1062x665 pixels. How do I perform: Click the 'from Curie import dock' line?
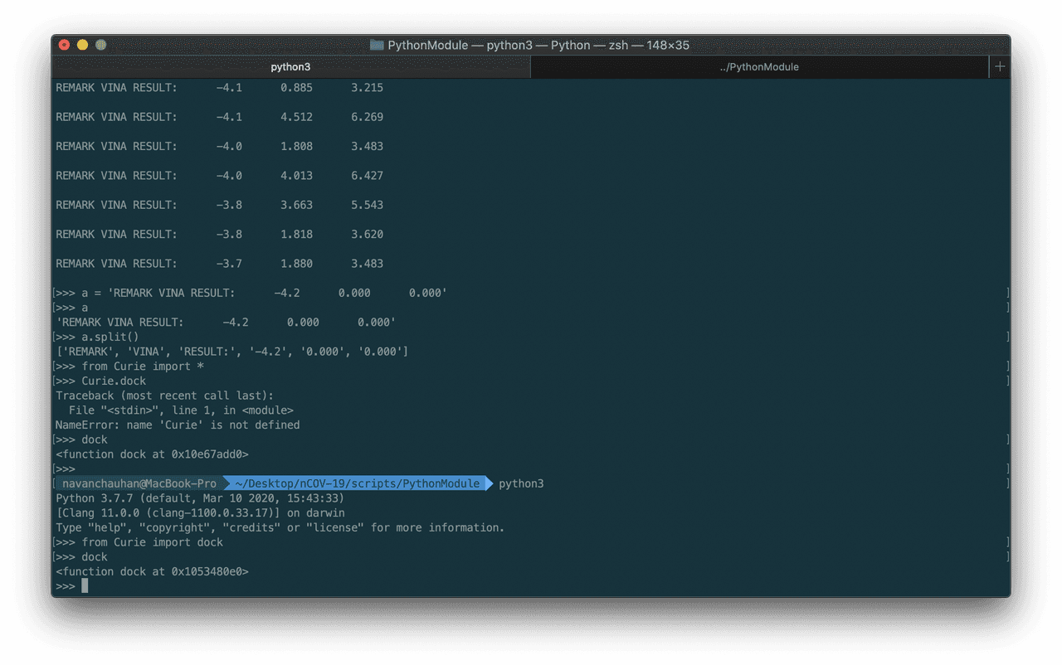click(153, 542)
